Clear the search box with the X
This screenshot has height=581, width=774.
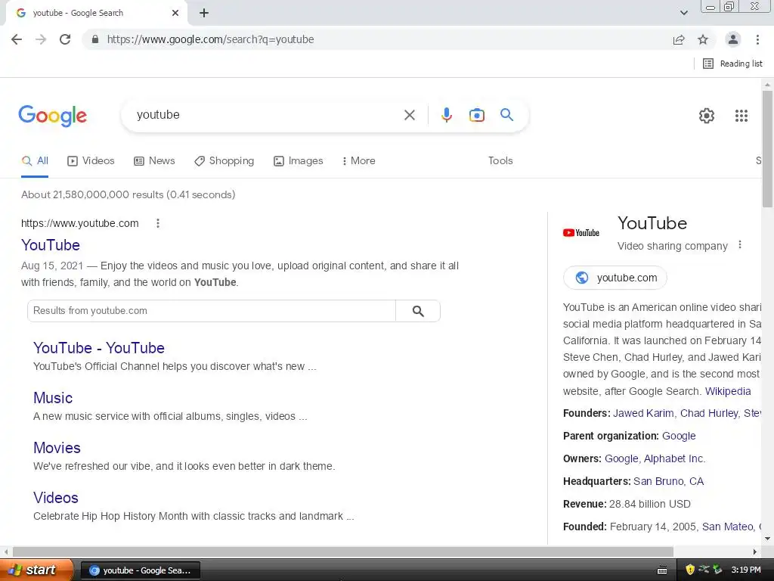409,115
